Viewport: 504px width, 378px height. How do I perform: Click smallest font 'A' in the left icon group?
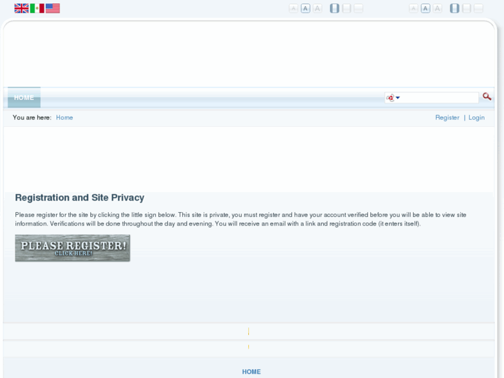293,8
